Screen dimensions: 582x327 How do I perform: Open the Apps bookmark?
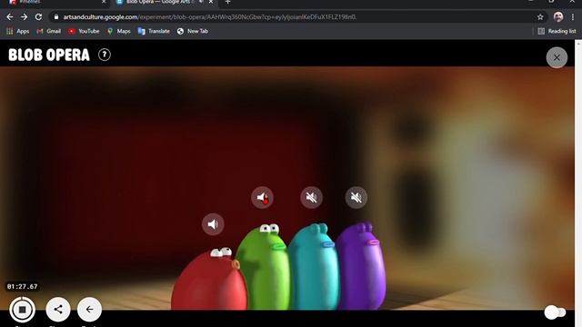(x=18, y=31)
